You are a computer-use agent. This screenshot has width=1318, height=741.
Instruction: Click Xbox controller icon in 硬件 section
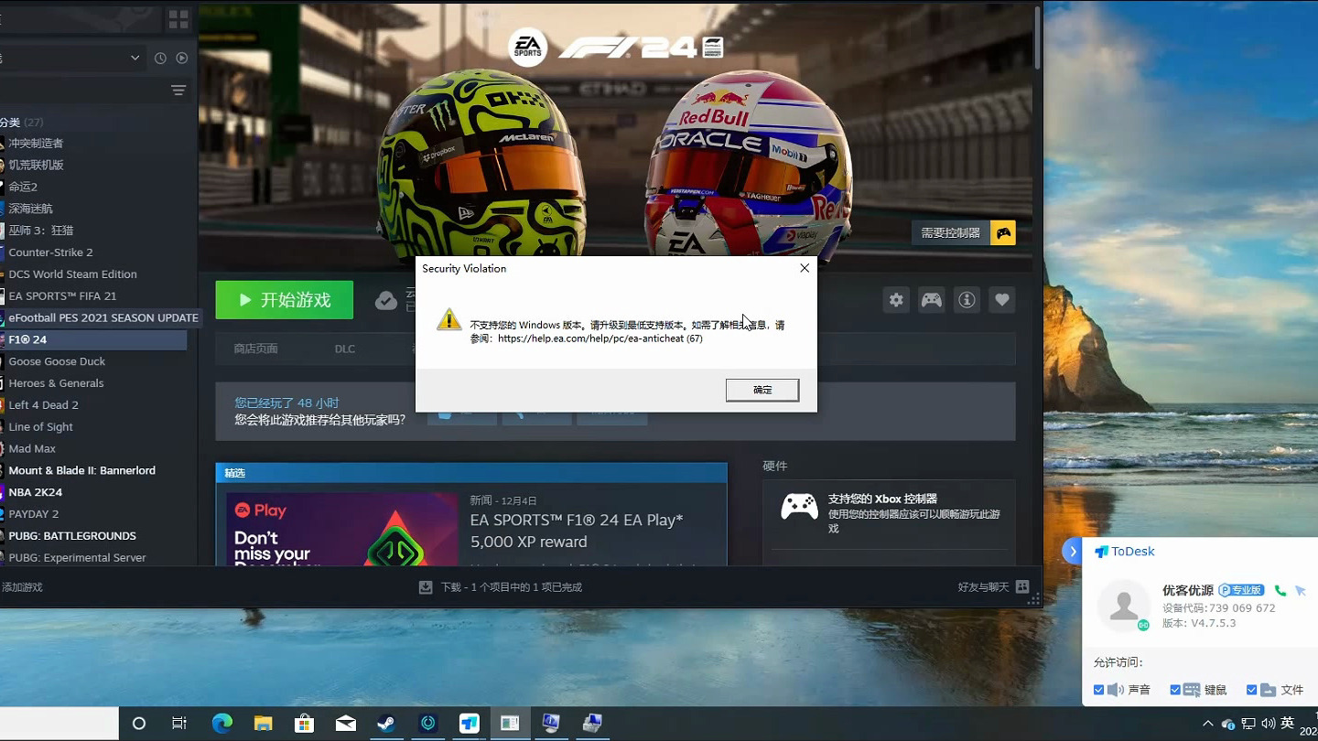point(799,507)
